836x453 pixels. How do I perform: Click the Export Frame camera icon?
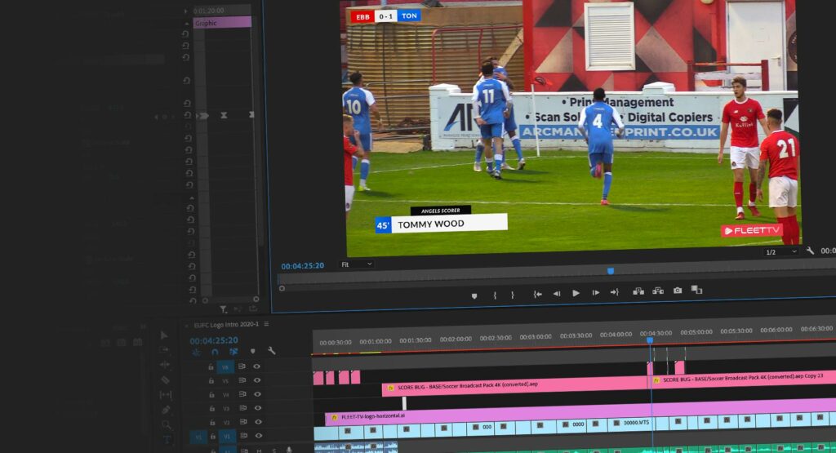click(678, 291)
